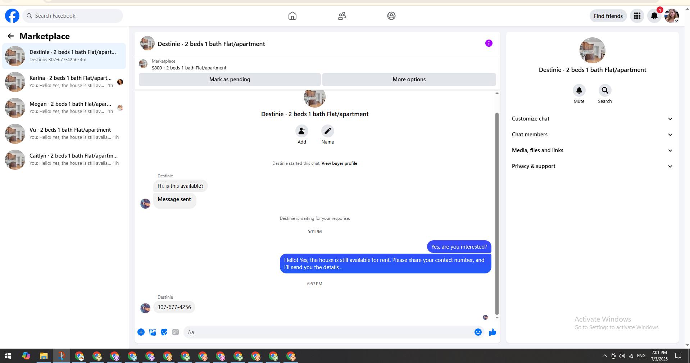Click the large listing photo in info panel
This screenshot has width=690, height=363.
(593, 50)
